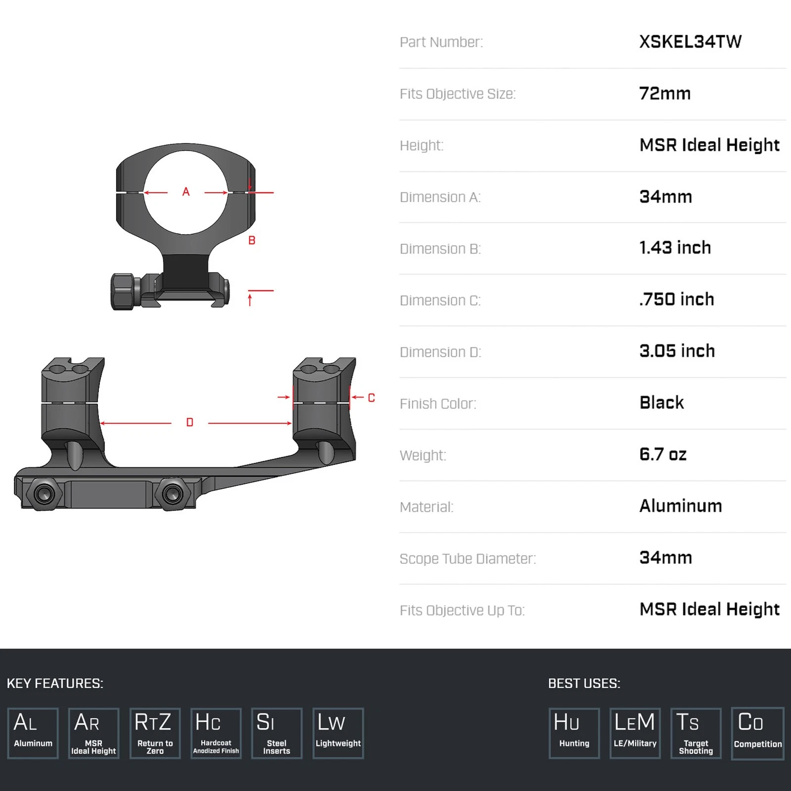Select the Lightweight feature badge
The image size is (791, 791).
[x=338, y=733]
